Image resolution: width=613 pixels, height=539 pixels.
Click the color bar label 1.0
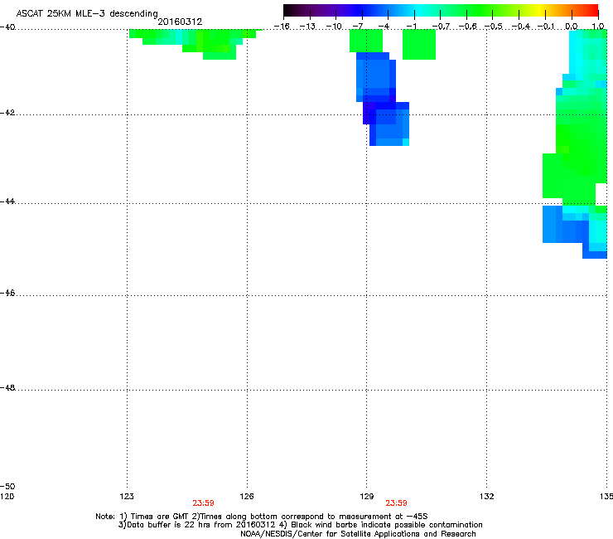click(598, 27)
